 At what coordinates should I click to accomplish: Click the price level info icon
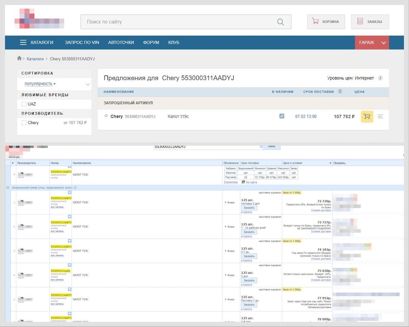[x=380, y=78]
